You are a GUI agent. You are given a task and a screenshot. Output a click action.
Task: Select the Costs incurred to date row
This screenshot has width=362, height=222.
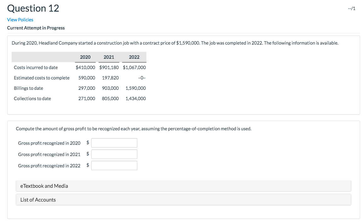[x=35, y=67]
